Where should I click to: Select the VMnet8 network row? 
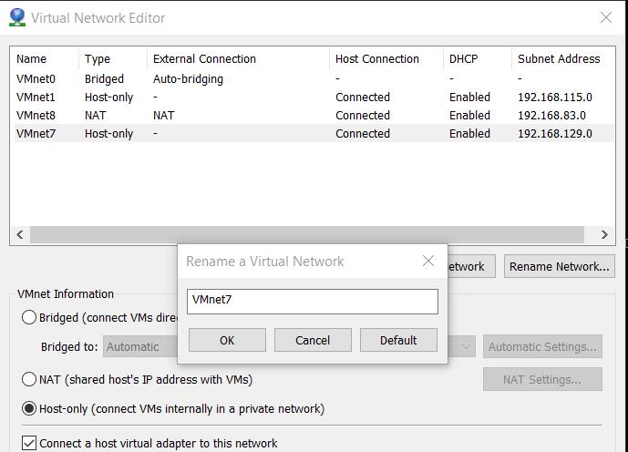pos(313,116)
